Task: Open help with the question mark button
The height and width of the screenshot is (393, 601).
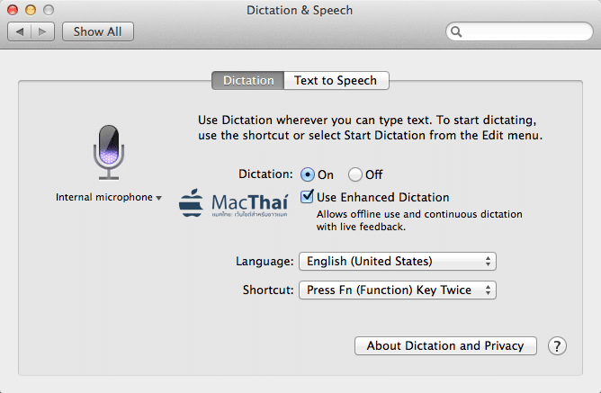Action: tap(557, 346)
